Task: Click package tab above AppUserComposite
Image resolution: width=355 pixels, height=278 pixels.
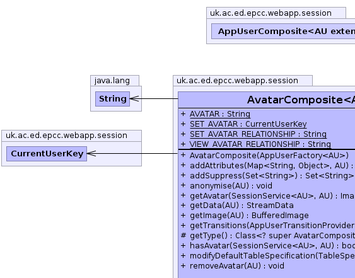Action: [271, 13]
